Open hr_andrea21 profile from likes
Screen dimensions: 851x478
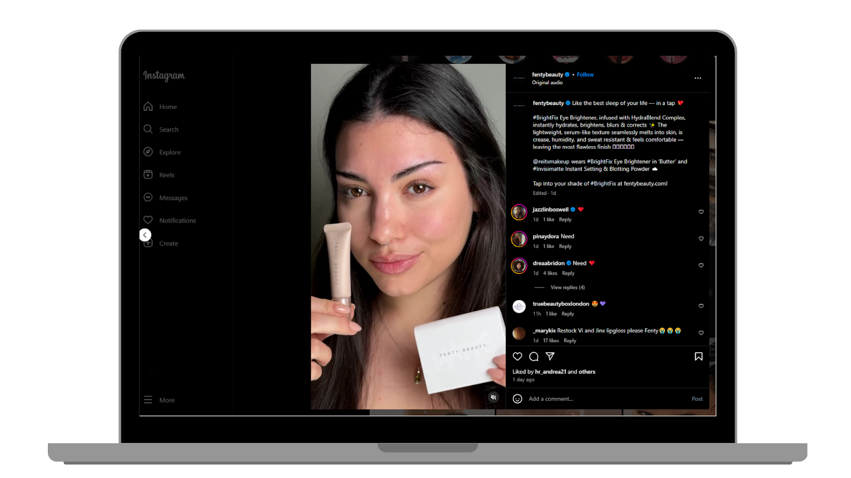[x=550, y=372]
